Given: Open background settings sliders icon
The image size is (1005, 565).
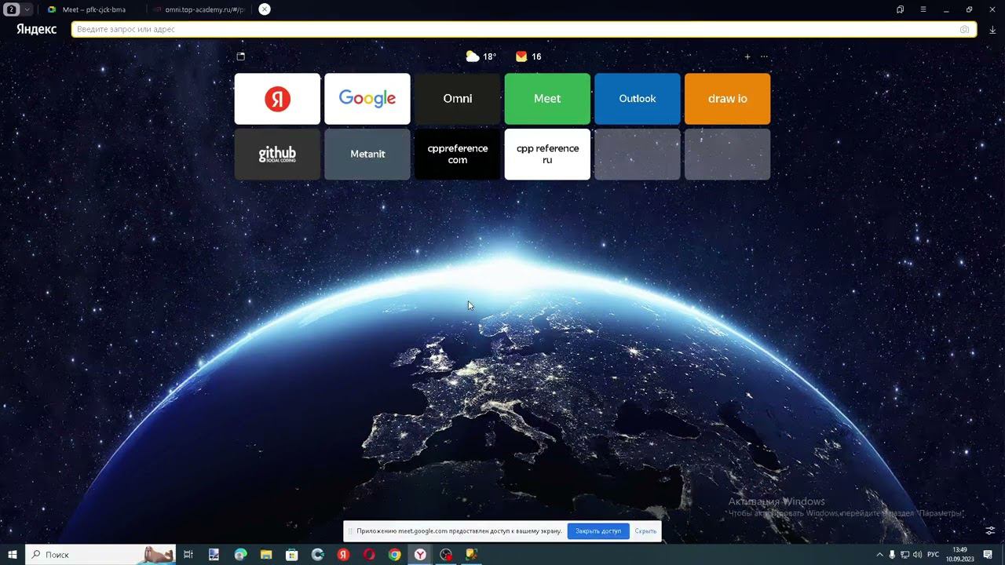Looking at the screenshot, I should [x=990, y=530].
